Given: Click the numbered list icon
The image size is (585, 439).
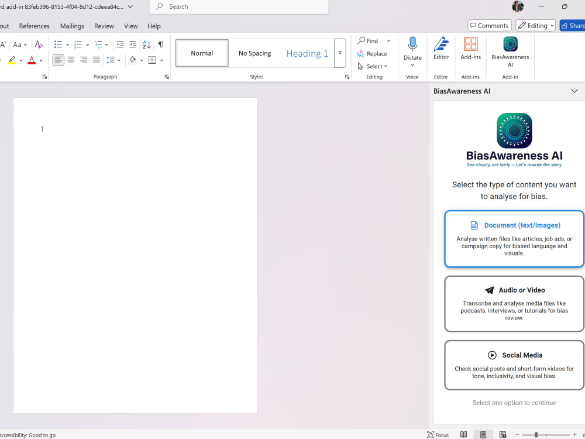Looking at the screenshot, I should [78, 44].
